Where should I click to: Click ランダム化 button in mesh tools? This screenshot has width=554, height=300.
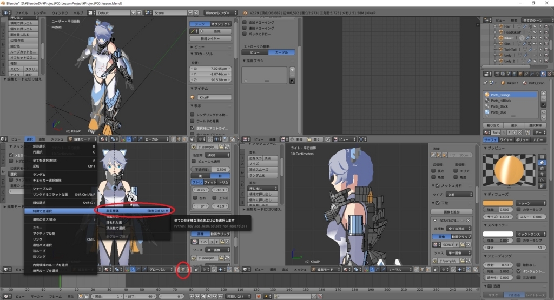[x=262, y=175]
